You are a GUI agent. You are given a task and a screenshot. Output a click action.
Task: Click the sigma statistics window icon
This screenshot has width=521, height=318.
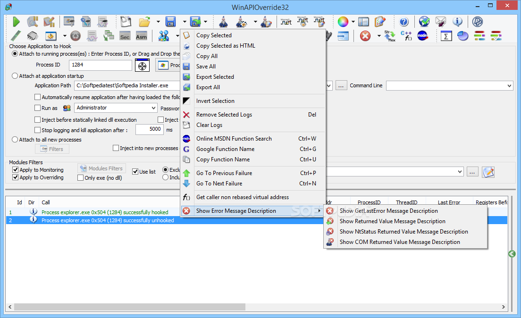[446, 35]
